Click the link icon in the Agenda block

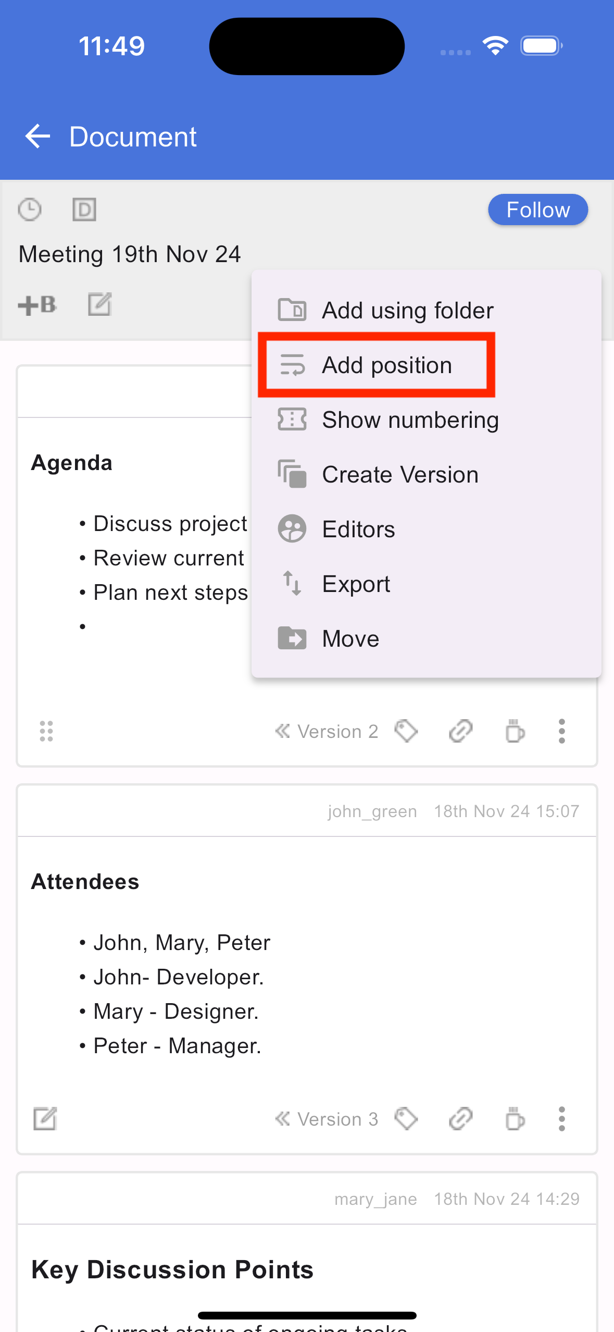click(460, 731)
